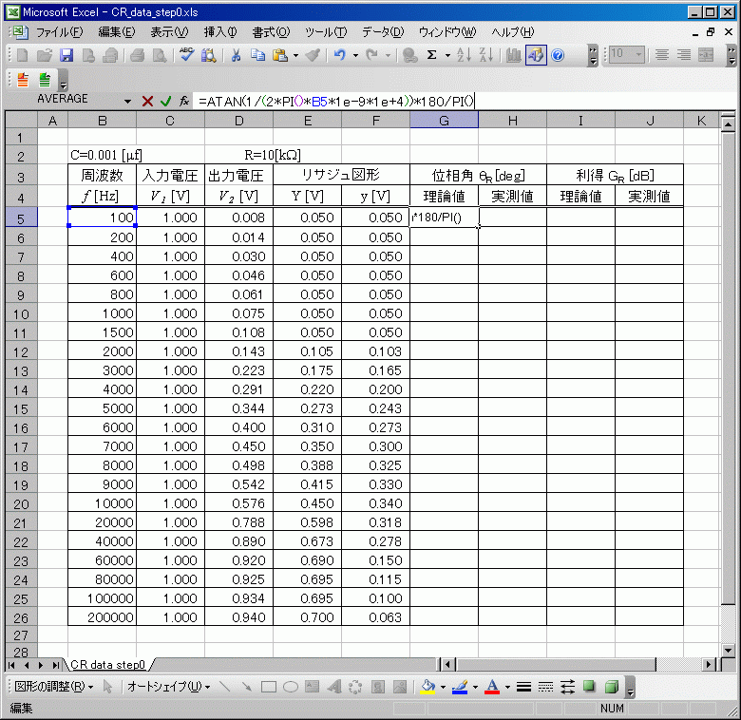Open the Name Box dropdown arrow

click(x=127, y=101)
